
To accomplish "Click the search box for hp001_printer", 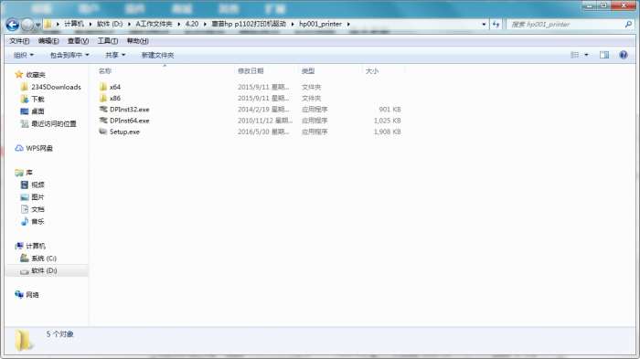I will [567, 25].
